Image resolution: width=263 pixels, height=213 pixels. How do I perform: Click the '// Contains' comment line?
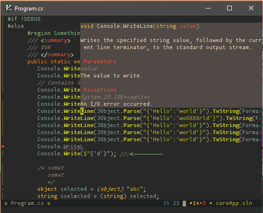tap(59, 83)
